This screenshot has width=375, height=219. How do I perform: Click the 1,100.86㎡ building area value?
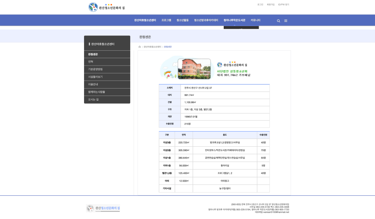pyautogui.click(x=190, y=102)
